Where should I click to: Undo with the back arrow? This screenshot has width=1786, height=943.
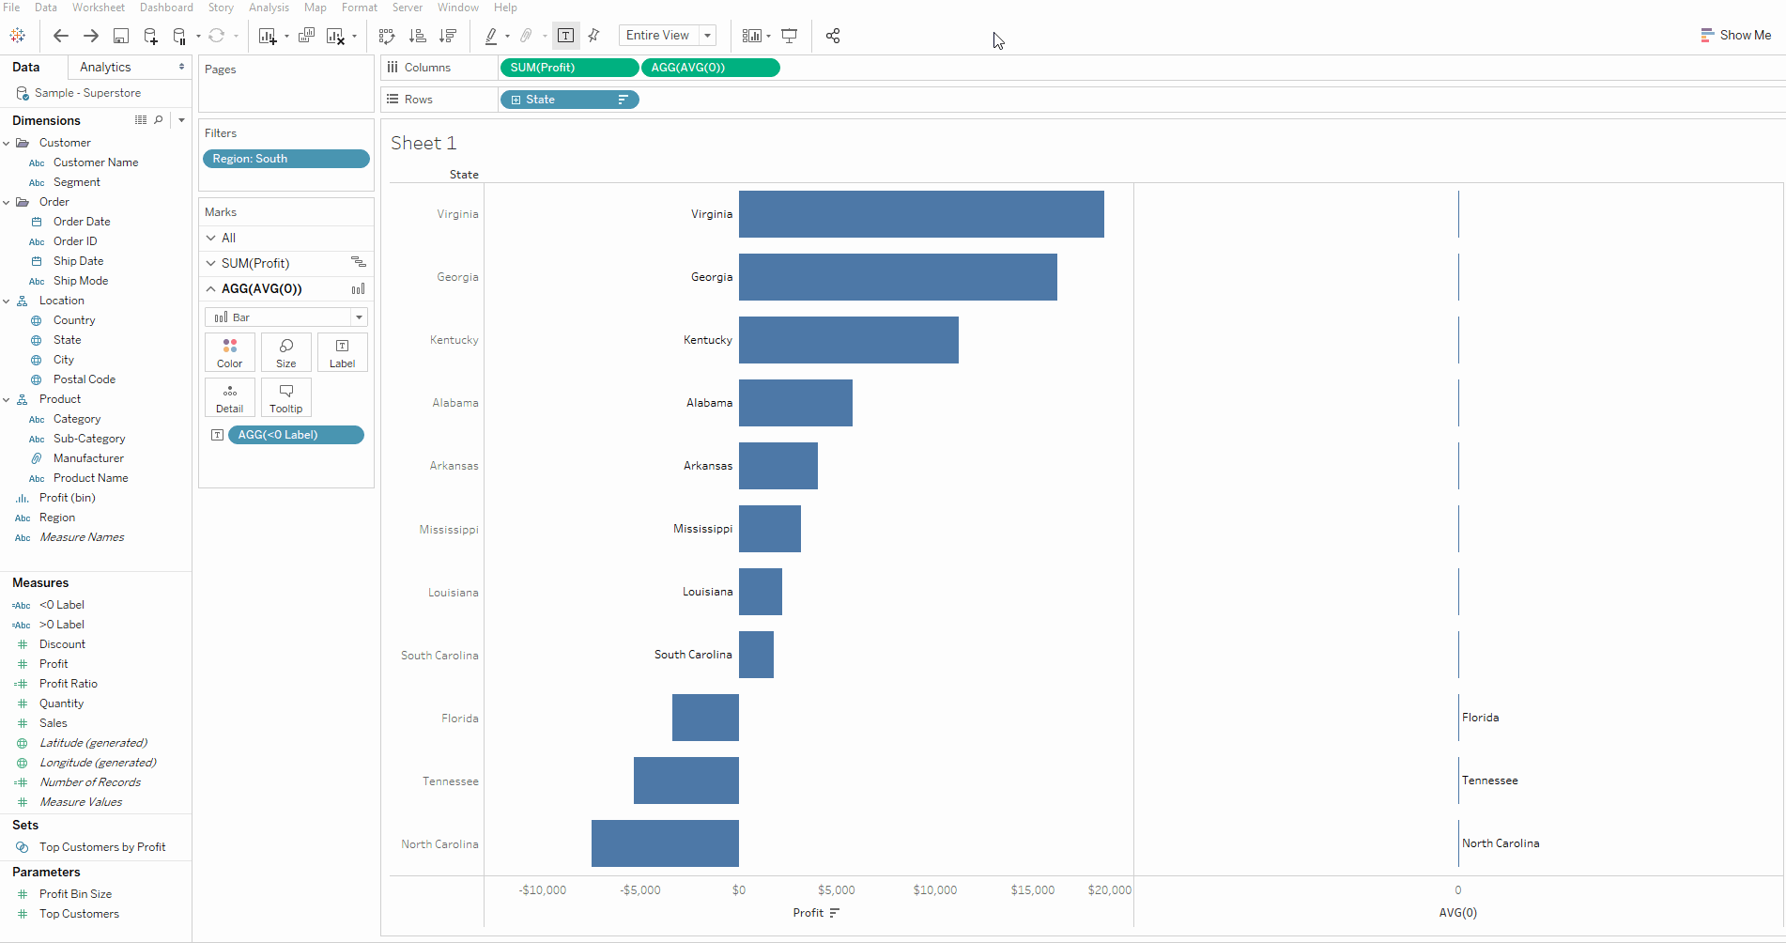[x=61, y=36]
